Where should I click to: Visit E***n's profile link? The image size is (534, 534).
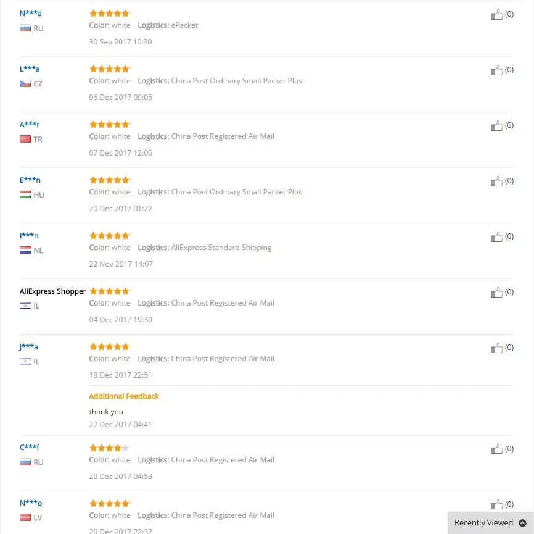30,180
